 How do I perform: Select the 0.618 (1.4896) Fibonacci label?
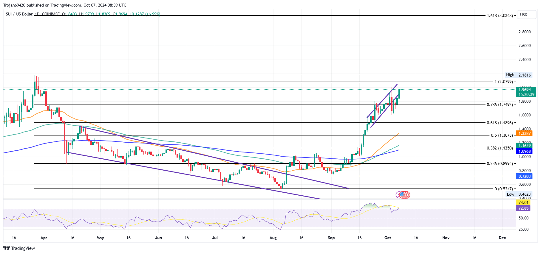coord(500,123)
